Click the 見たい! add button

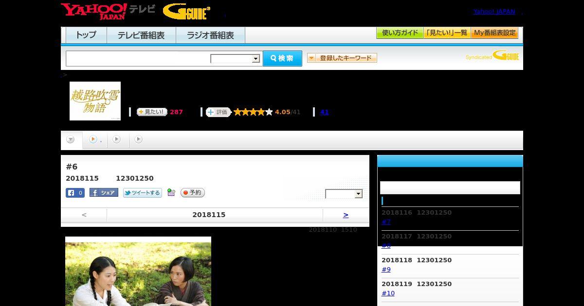tap(152, 112)
